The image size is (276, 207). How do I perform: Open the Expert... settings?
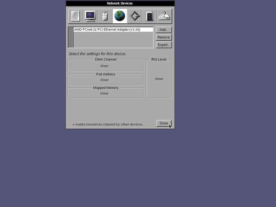(x=164, y=45)
